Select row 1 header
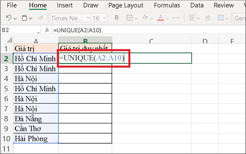The height and width of the screenshot is (154, 246). tap(6, 48)
